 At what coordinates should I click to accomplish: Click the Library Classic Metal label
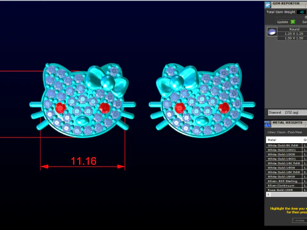[285, 132]
